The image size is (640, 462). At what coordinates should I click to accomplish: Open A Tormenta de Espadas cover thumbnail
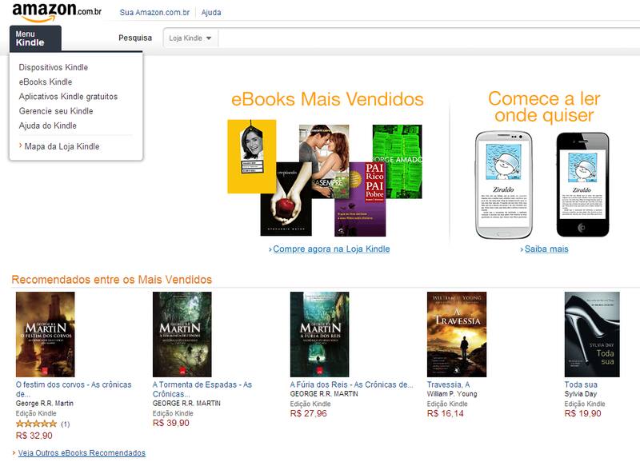click(182, 334)
